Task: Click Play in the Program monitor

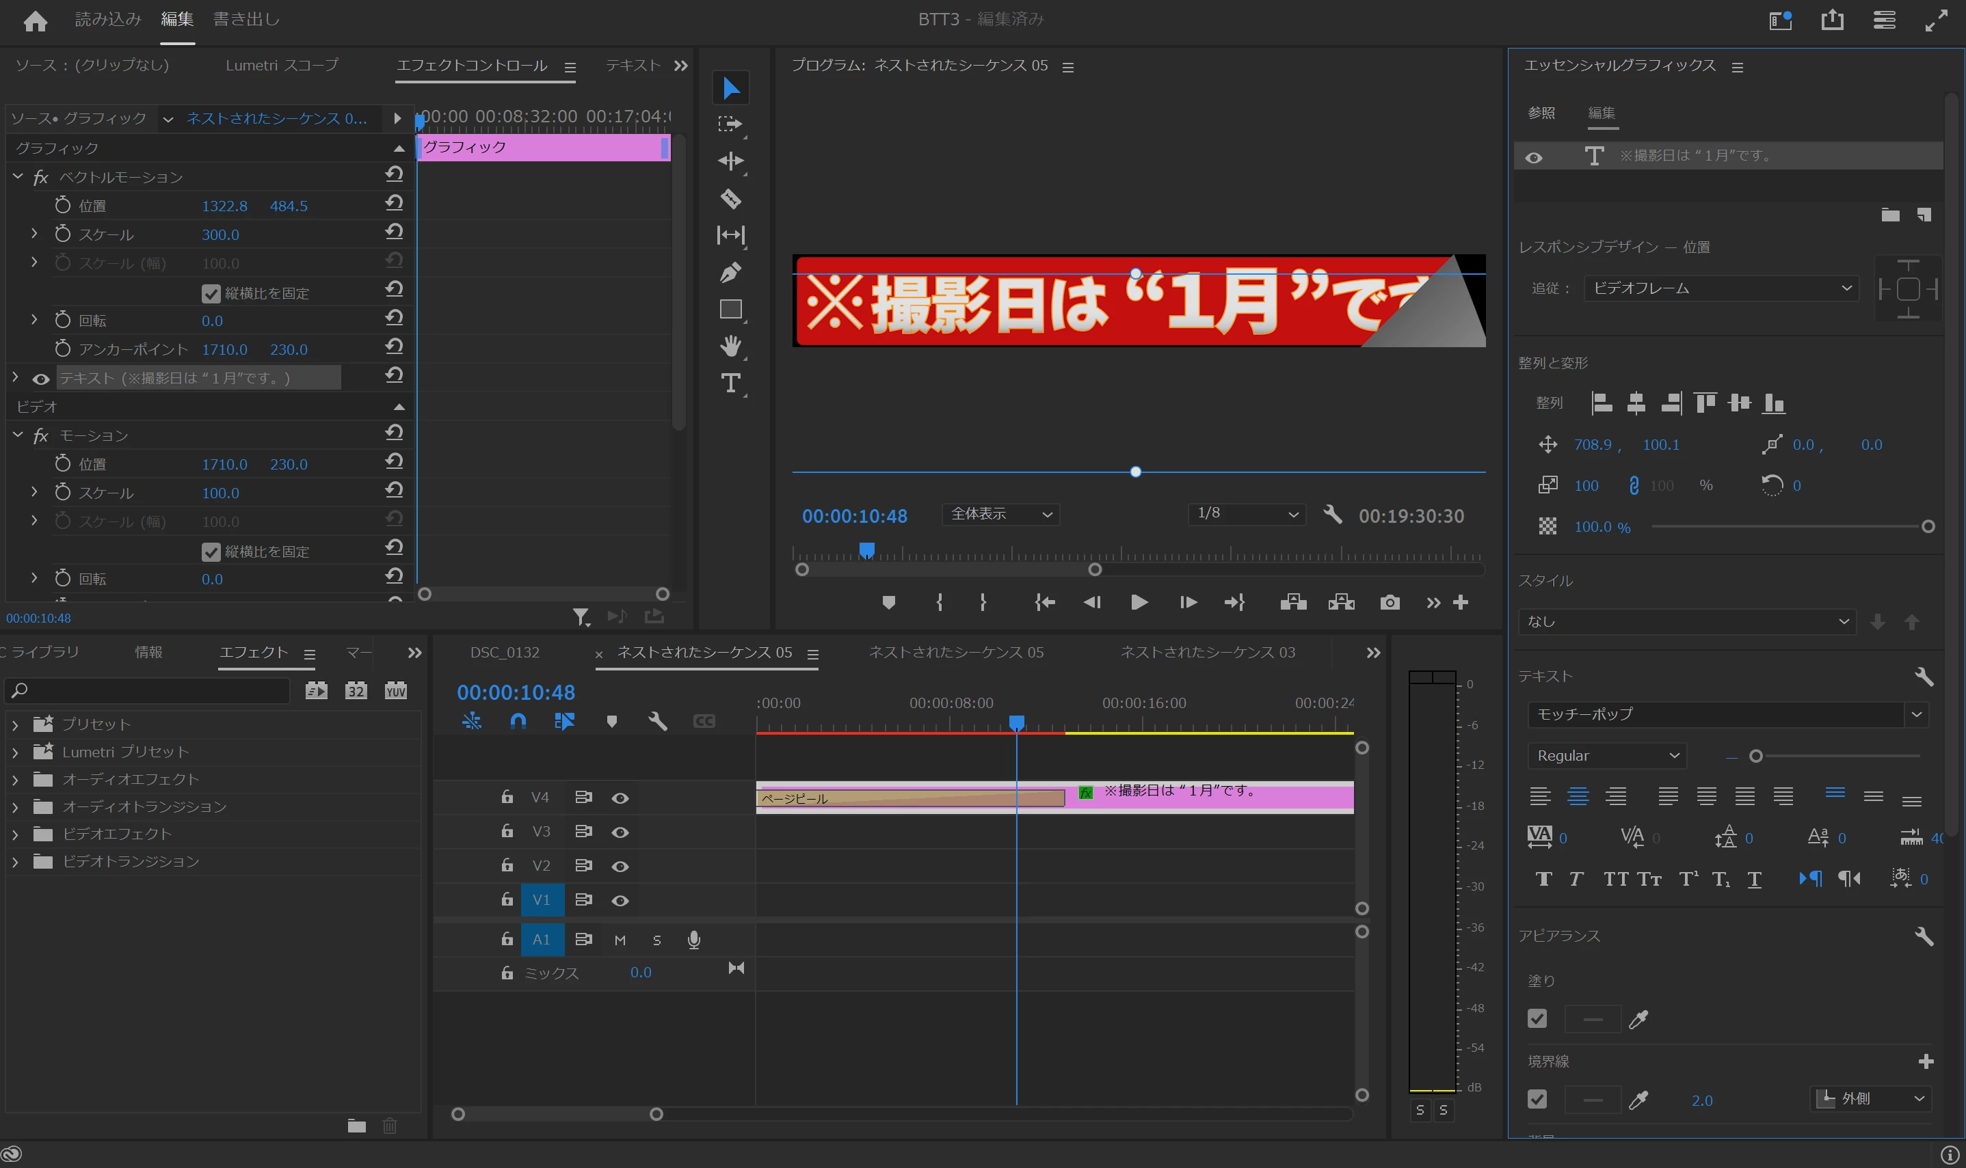Action: point(1139,603)
